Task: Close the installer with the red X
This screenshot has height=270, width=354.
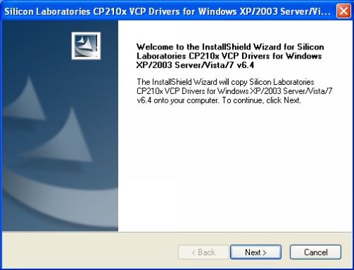Action: (343, 11)
